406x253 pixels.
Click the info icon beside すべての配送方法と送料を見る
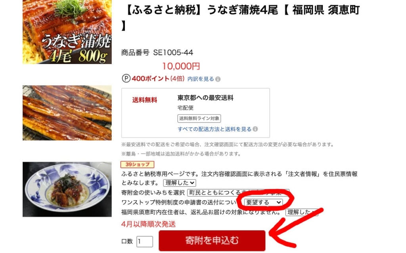tap(255, 129)
